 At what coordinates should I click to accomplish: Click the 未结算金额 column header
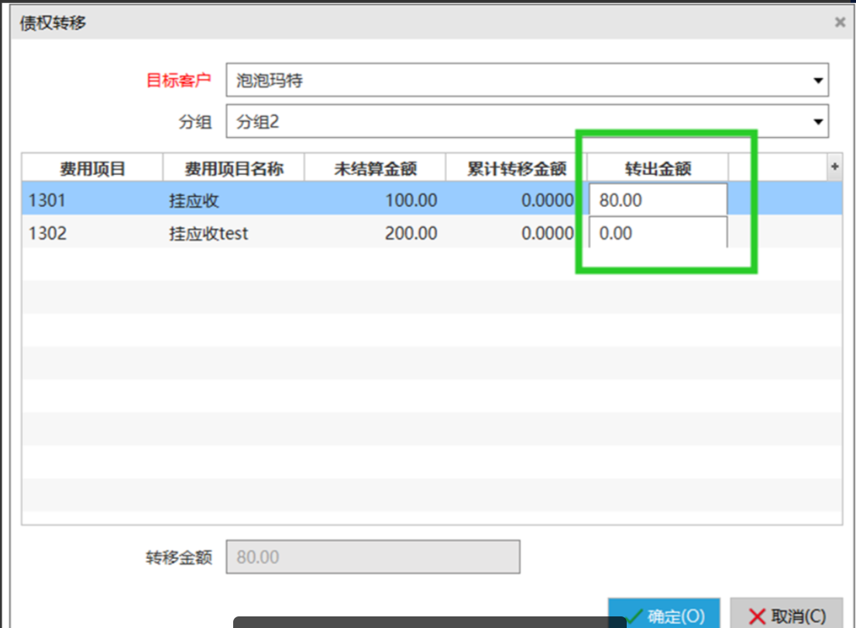tap(375, 168)
